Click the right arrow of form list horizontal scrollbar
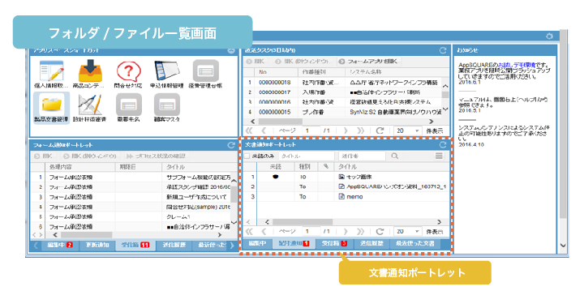This screenshot has height=308, width=584. [x=220, y=235]
